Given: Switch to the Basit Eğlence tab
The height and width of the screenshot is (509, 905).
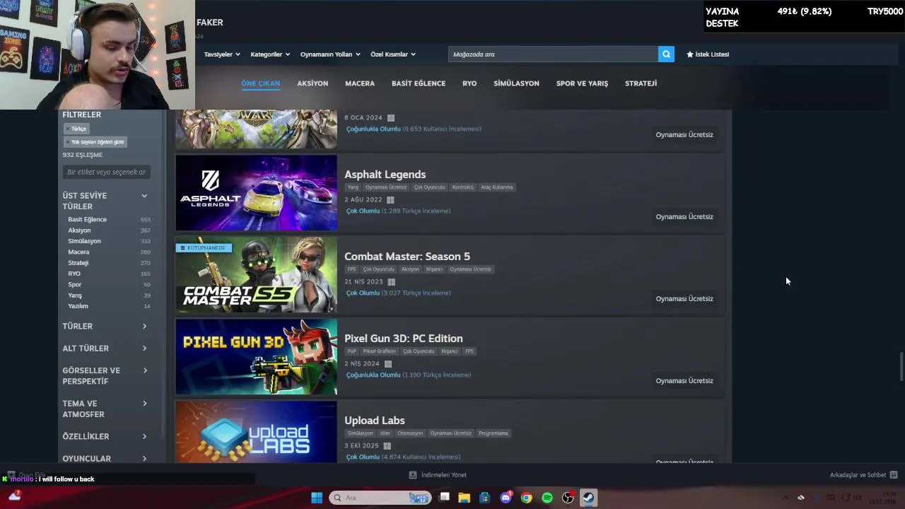Looking at the screenshot, I should coord(419,83).
